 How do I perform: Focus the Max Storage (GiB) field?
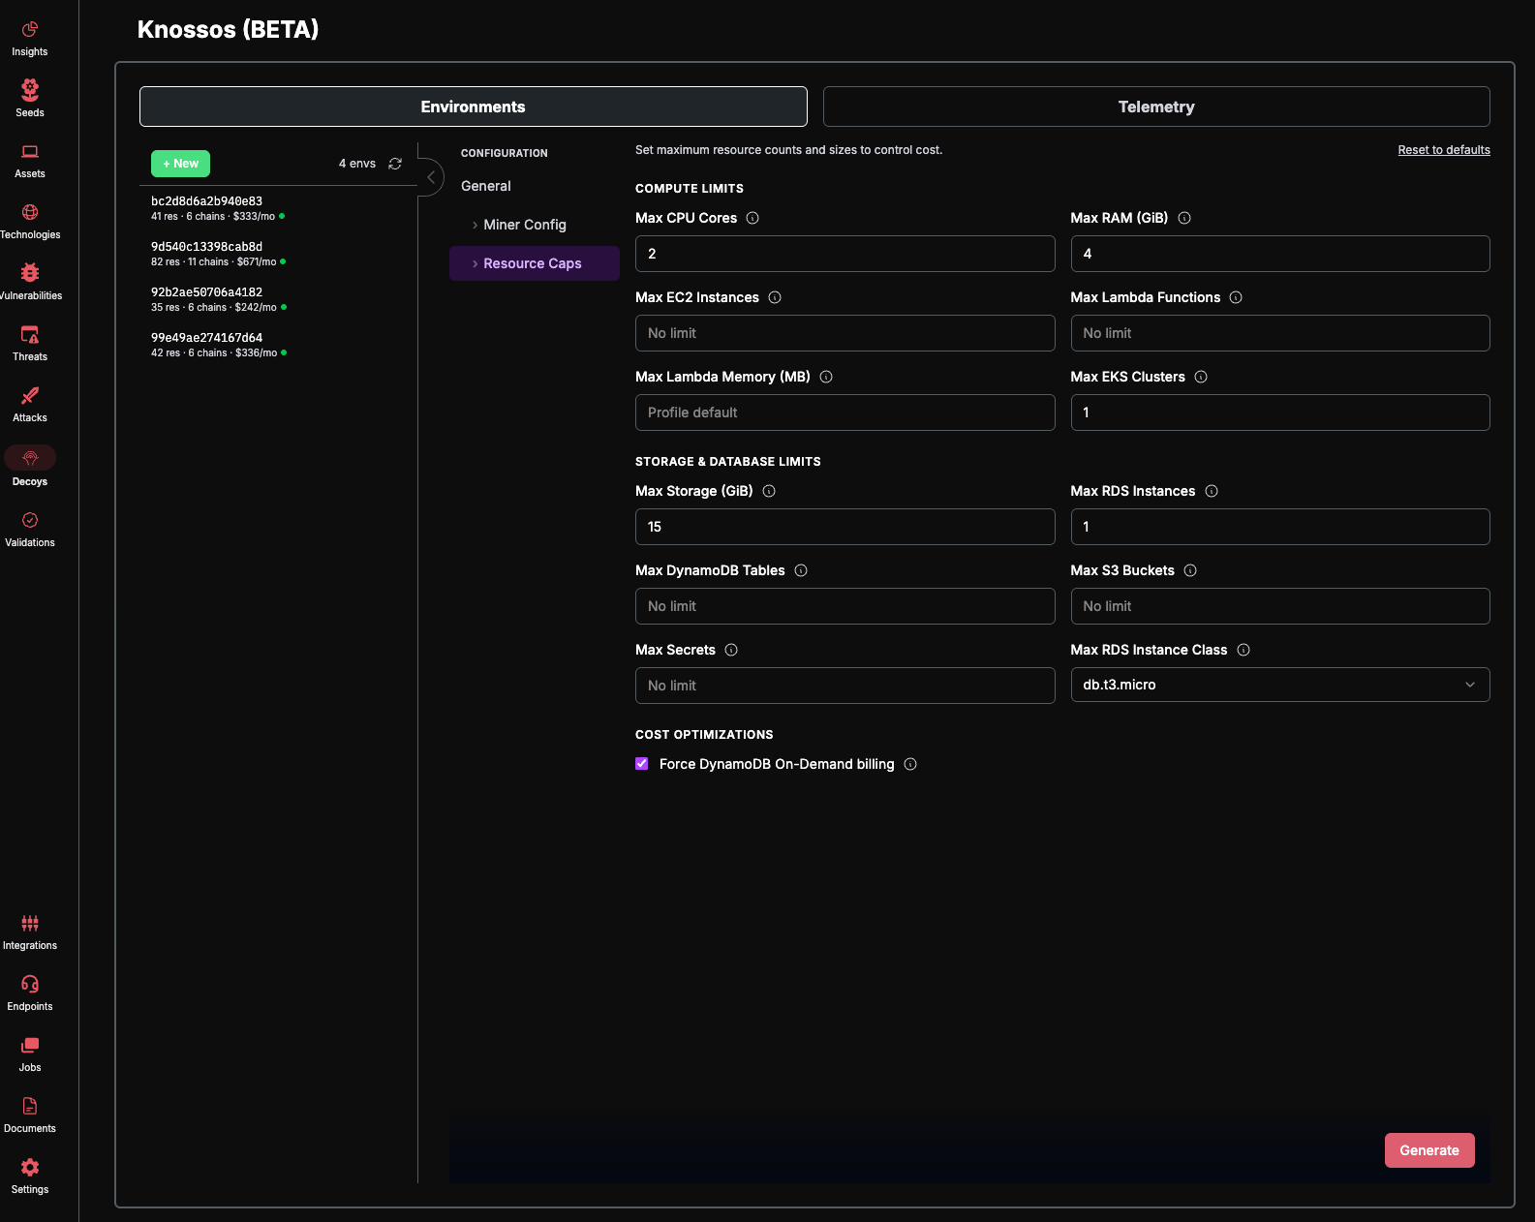point(845,527)
